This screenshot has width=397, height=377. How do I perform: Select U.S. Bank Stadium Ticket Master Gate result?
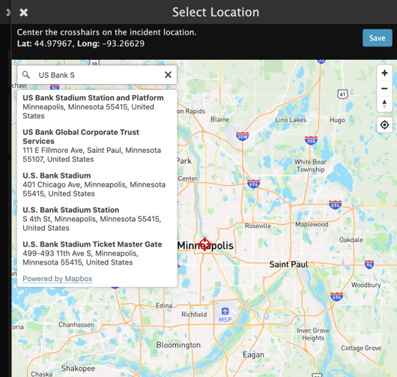pyautogui.click(x=97, y=253)
